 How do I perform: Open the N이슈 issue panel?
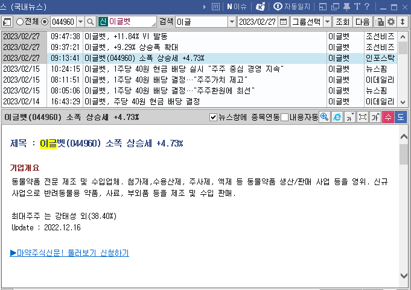pos(237,7)
